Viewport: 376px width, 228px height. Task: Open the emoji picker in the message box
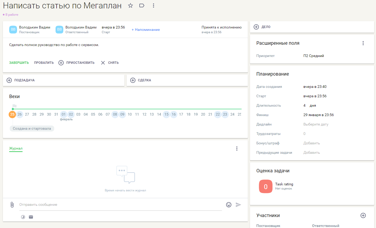229,205
